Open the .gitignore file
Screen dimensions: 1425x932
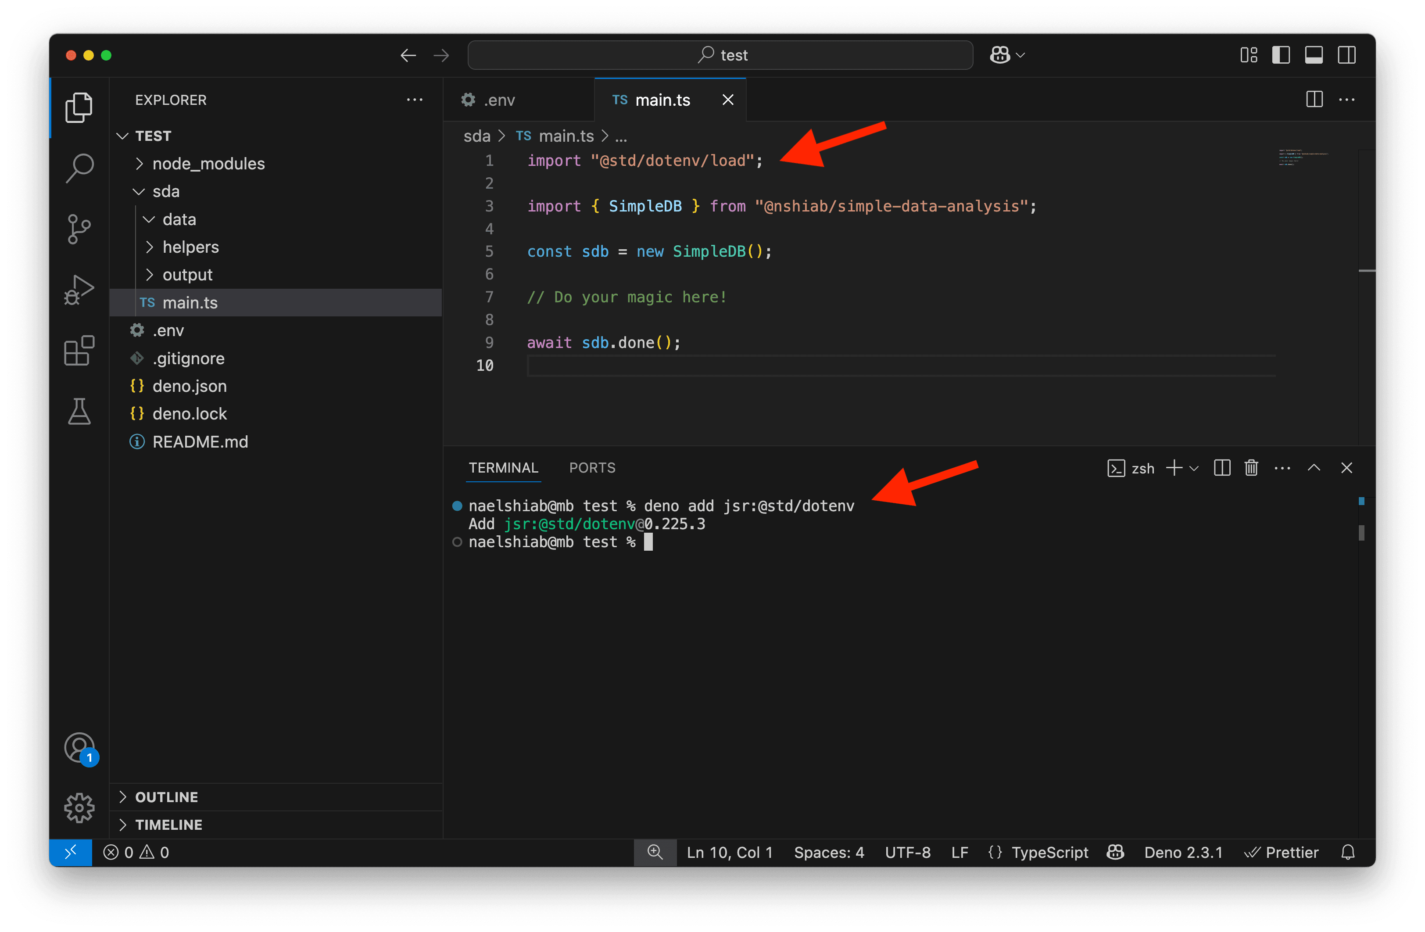tap(276, 358)
